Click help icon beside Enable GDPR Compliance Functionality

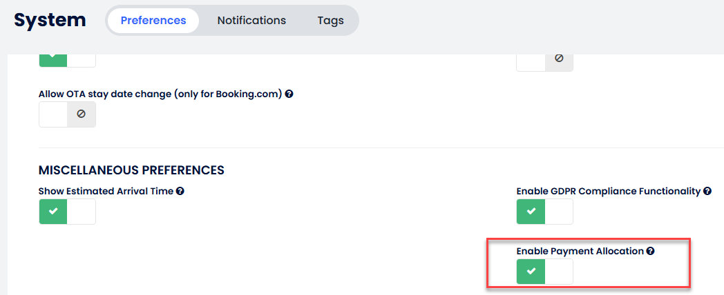click(707, 191)
